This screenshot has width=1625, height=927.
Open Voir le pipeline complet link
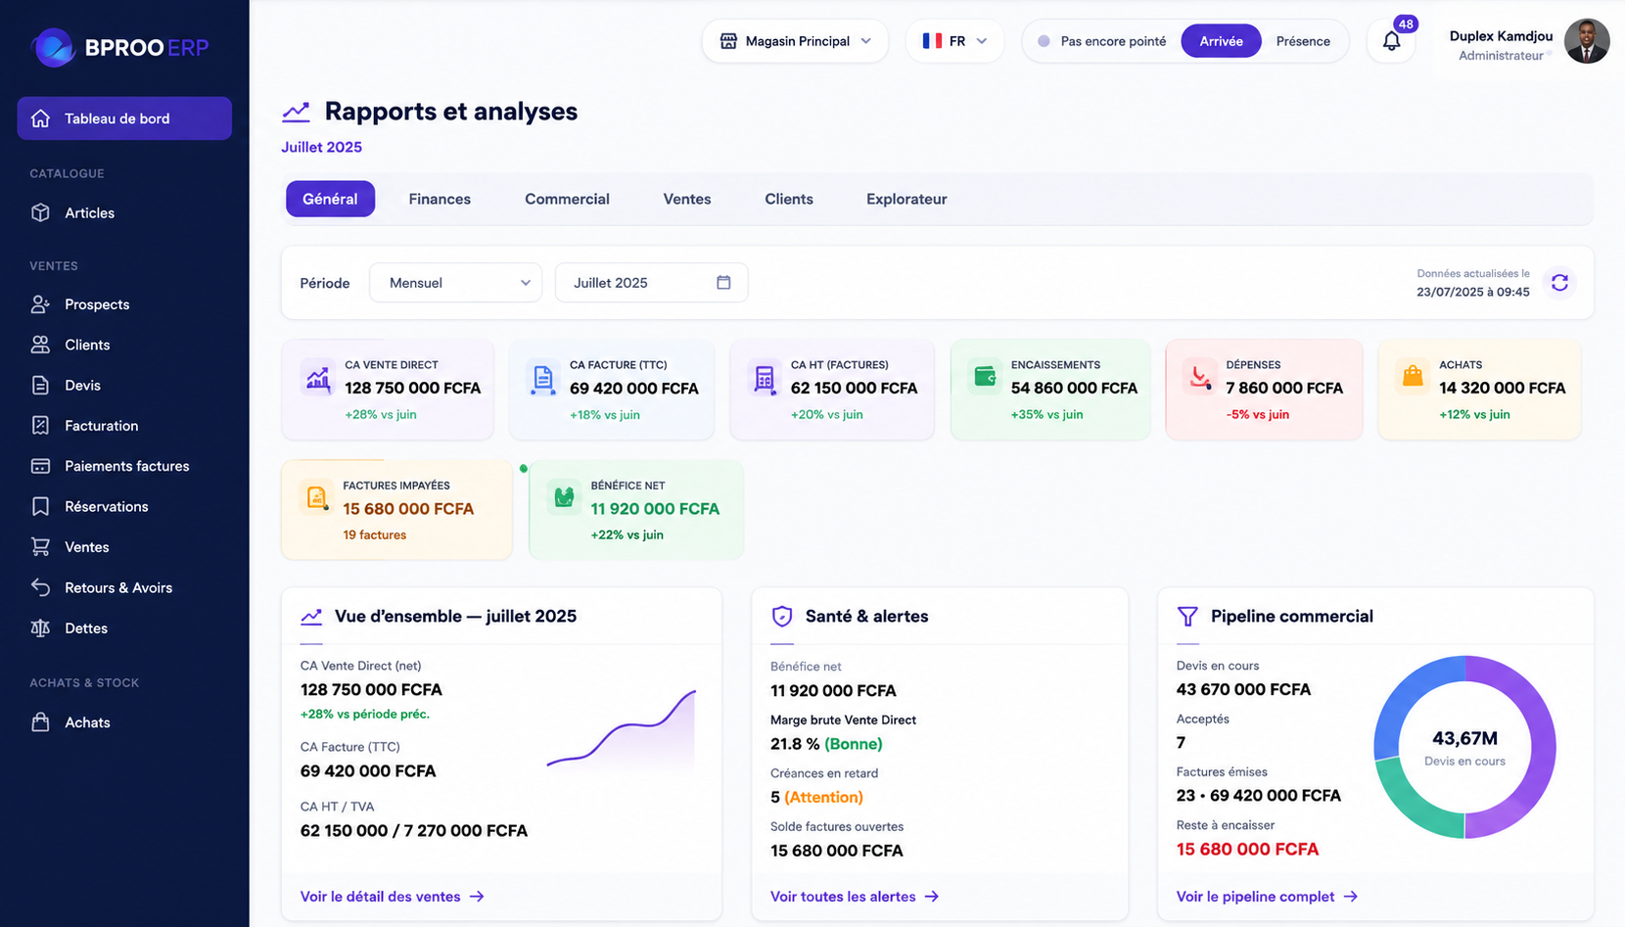[x=1267, y=897]
